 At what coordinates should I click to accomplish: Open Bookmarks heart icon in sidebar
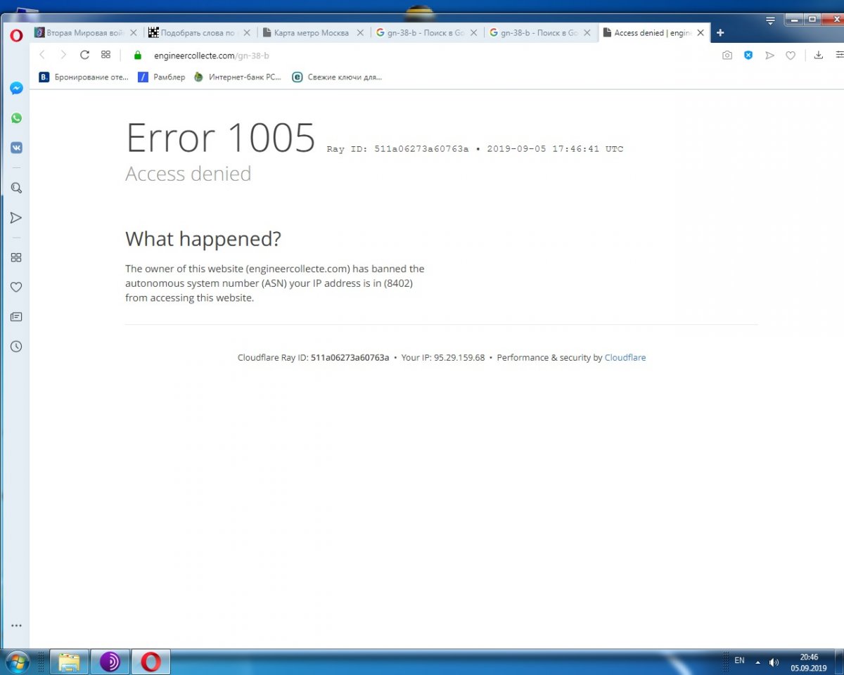pyautogui.click(x=16, y=287)
